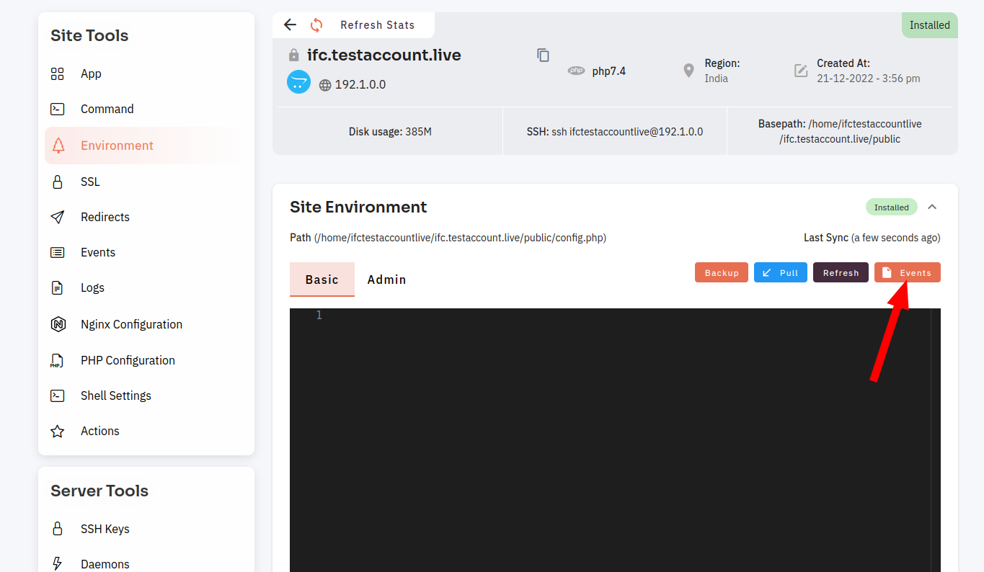The height and width of the screenshot is (572, 984).
Task: Click the padlock icon beside domain name
Action: click(293, 55)
